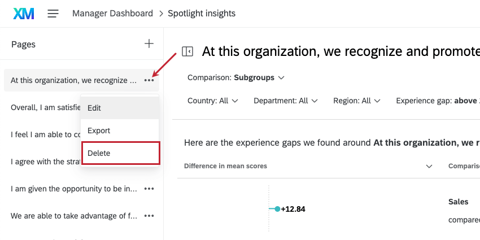Choose Delete from the context menu

point(99,153)
